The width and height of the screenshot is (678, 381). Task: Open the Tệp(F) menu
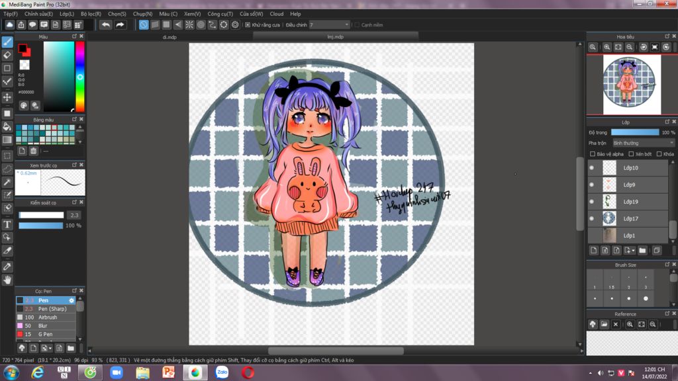[x=11, y=14]
